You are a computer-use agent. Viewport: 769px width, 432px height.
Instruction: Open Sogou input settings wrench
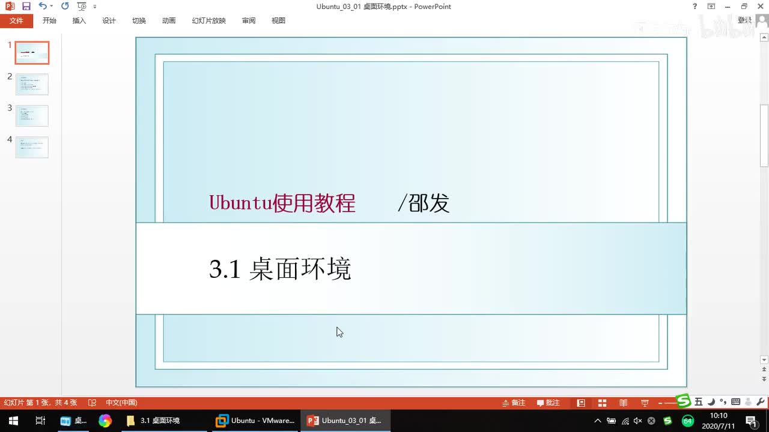click(x=761, y=402)
